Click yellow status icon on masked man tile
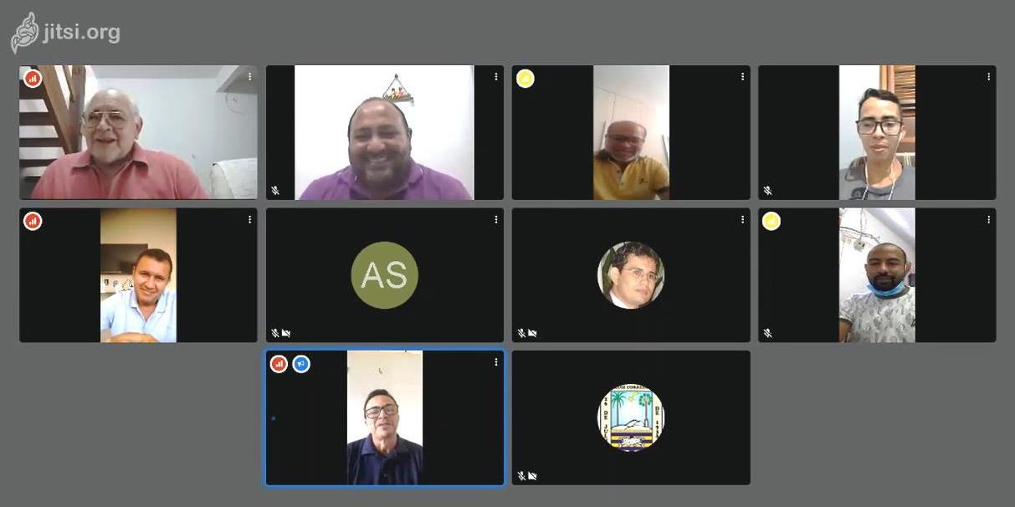This screenshot has height=507, width=1015. [772, 221]
